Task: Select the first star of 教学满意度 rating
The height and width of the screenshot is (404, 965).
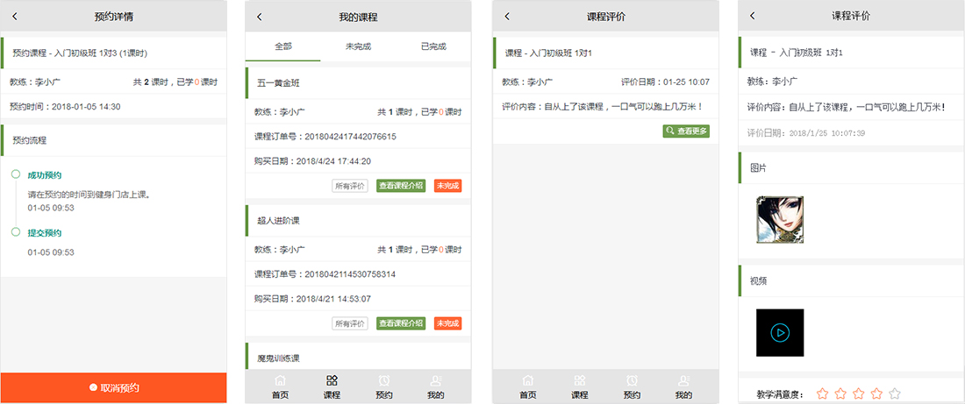Action: pyautogui.click(x=822, y=394)
